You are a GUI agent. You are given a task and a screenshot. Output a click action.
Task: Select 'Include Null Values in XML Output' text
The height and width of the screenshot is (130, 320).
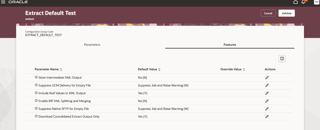[62, 93]
